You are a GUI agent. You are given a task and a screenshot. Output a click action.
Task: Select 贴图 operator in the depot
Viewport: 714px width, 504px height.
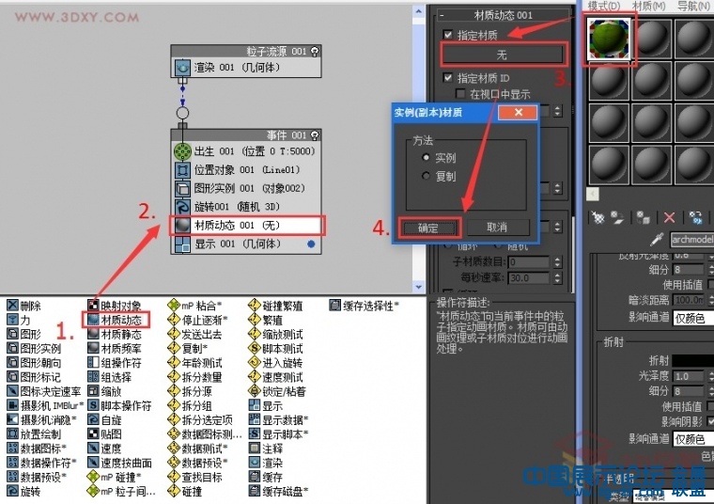click(x=104, y=434)
